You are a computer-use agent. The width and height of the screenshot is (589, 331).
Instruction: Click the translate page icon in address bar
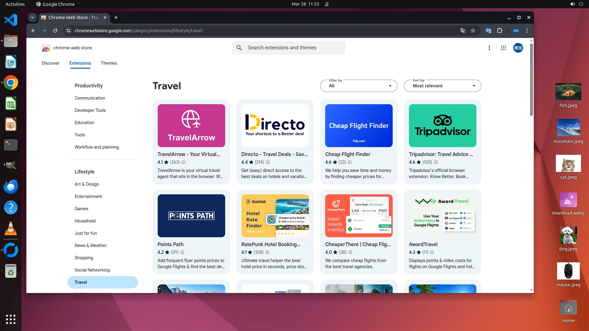point(463,31)
